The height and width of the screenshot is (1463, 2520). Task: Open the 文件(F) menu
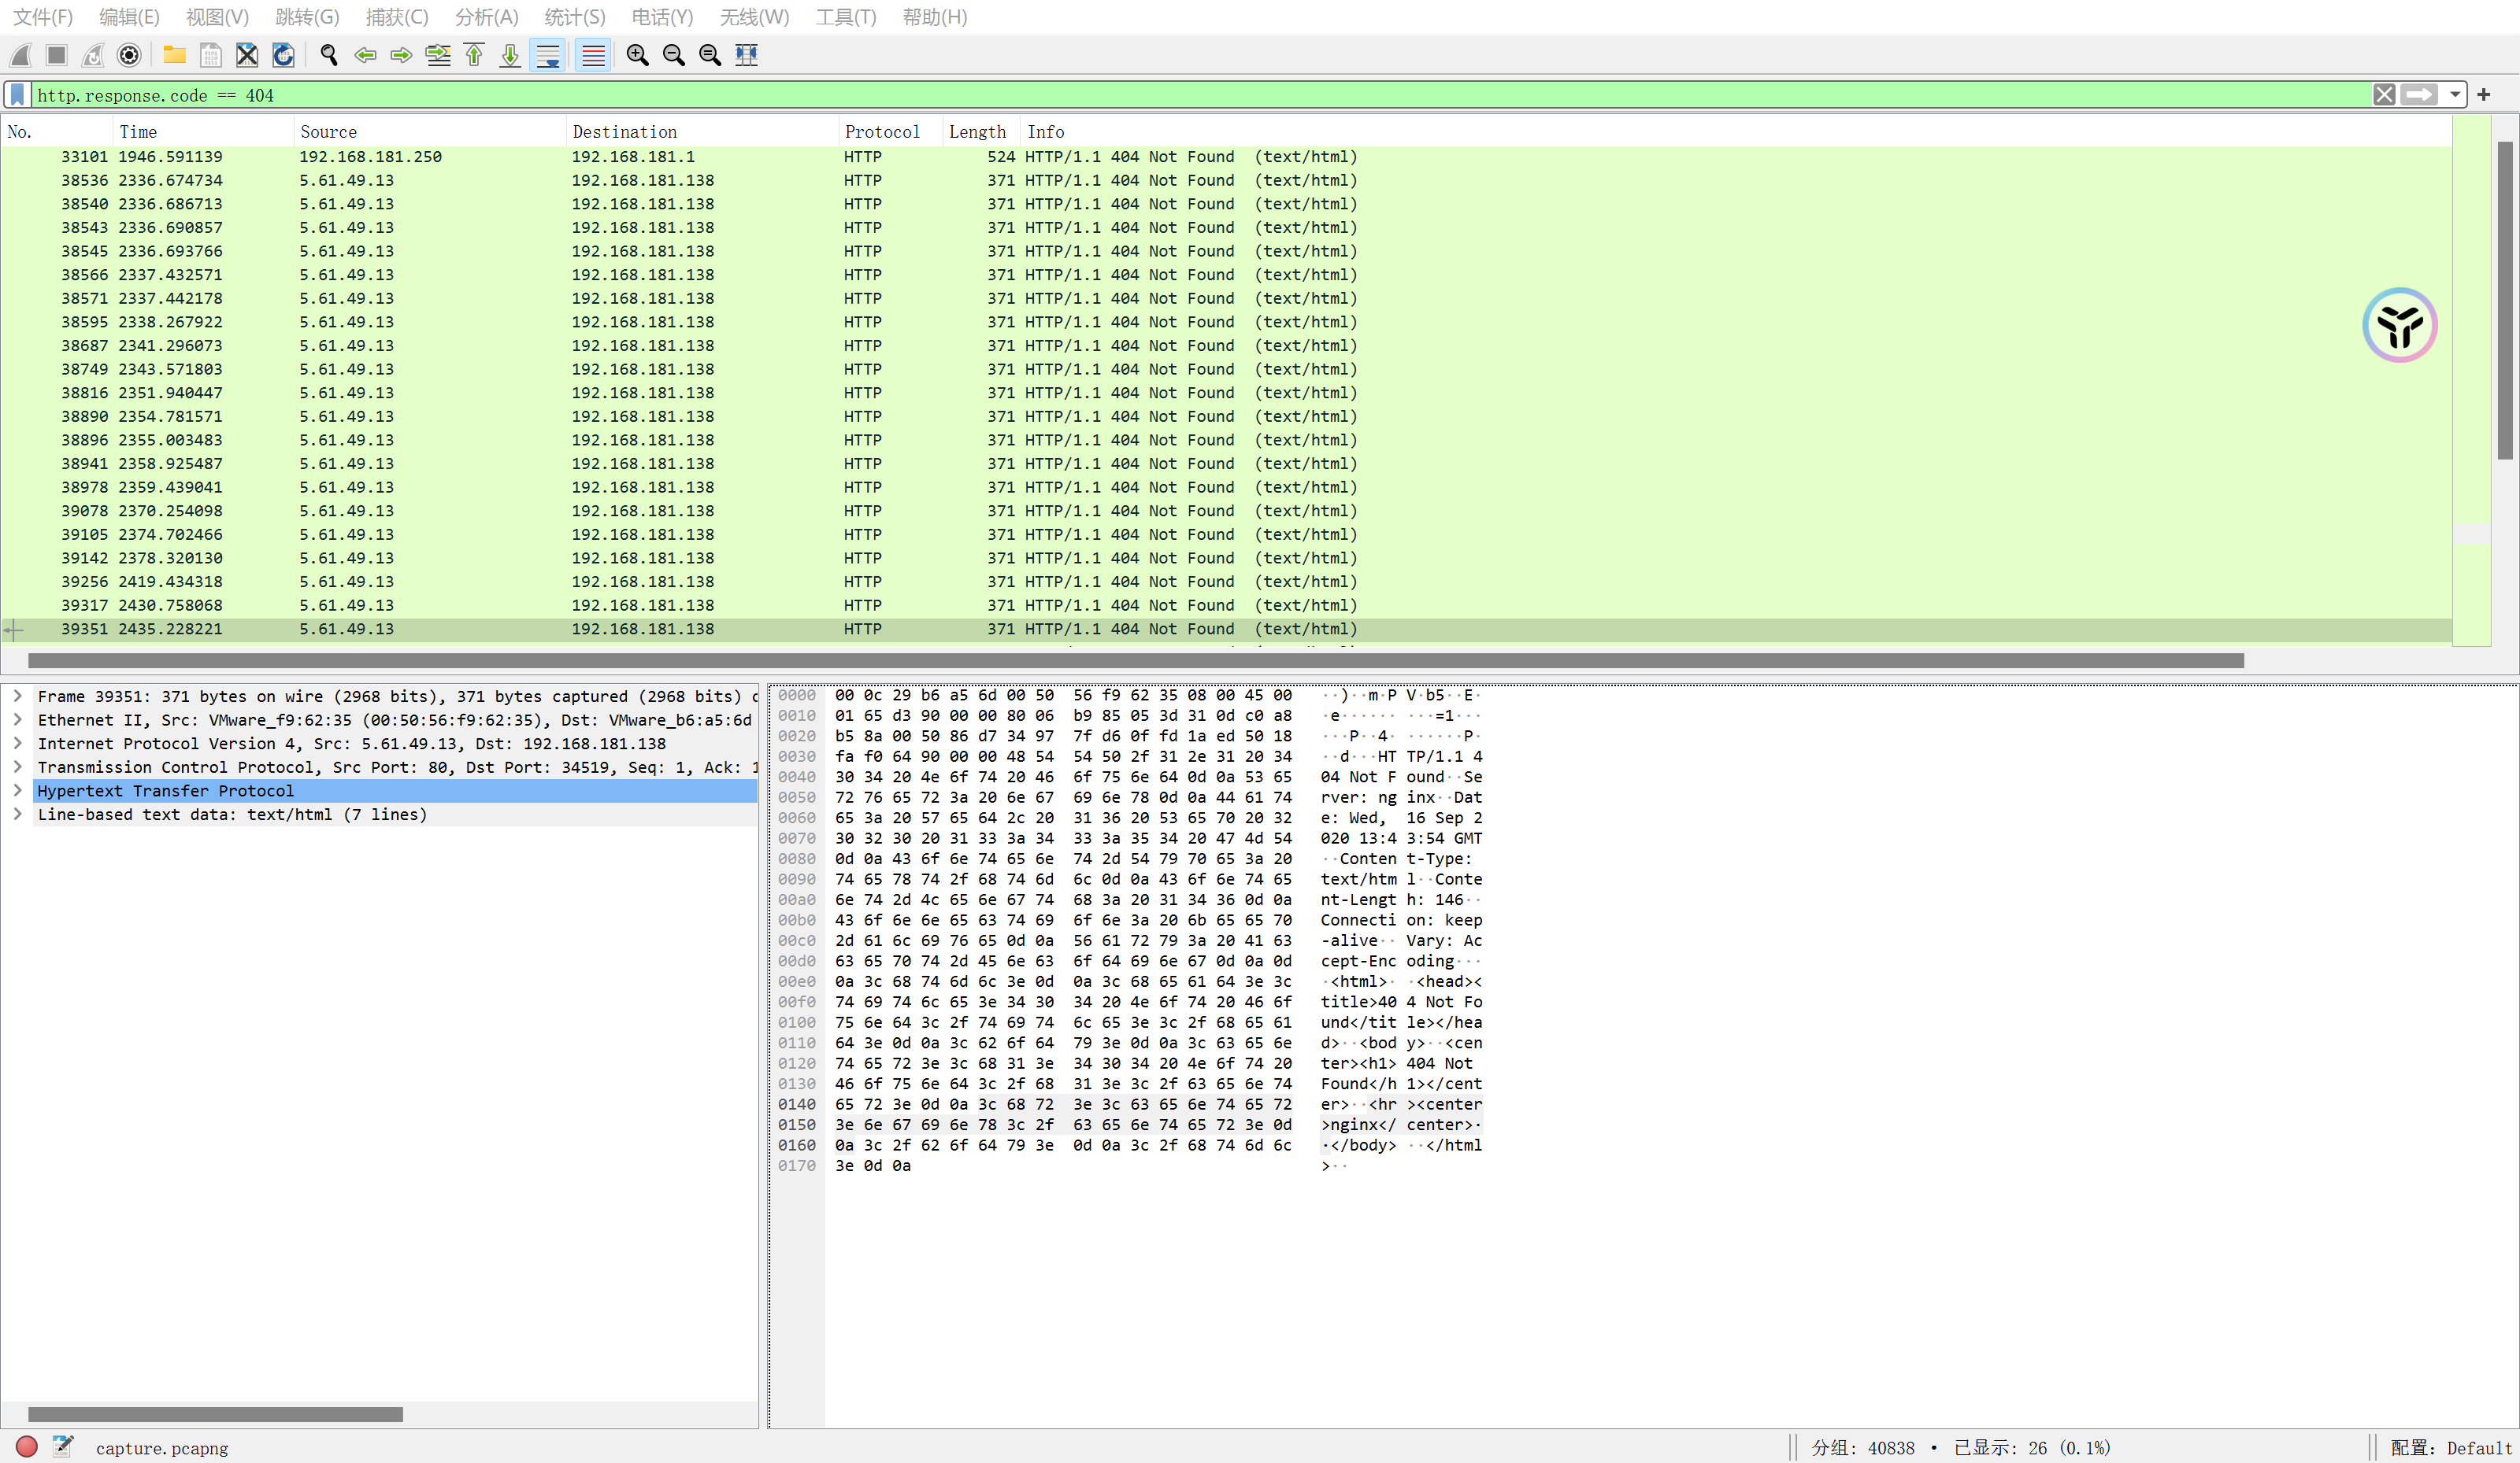click(x=43, y=17)
